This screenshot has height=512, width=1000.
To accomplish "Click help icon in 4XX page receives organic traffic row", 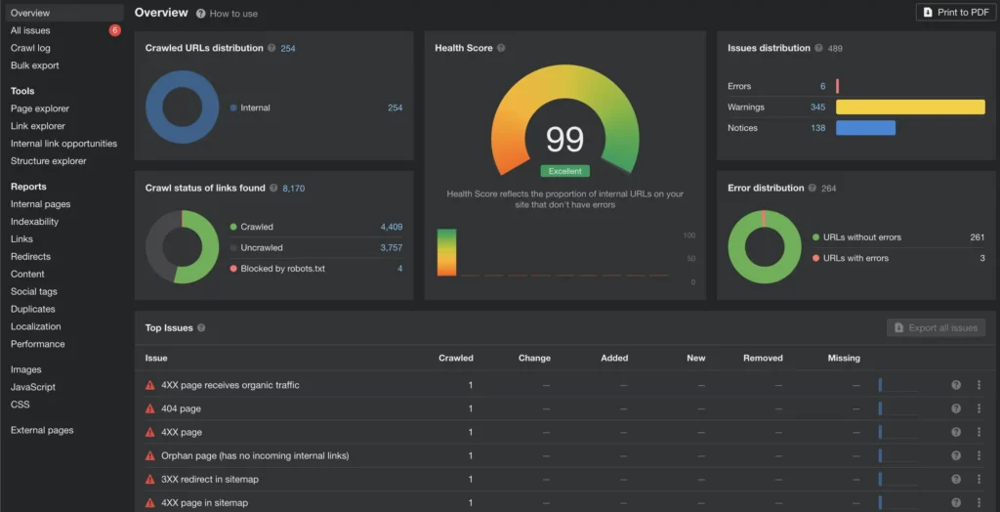I will (956, 385).
